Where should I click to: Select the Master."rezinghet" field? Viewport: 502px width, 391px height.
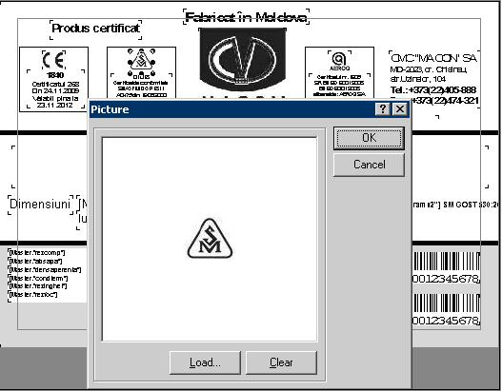click(38, 286)
